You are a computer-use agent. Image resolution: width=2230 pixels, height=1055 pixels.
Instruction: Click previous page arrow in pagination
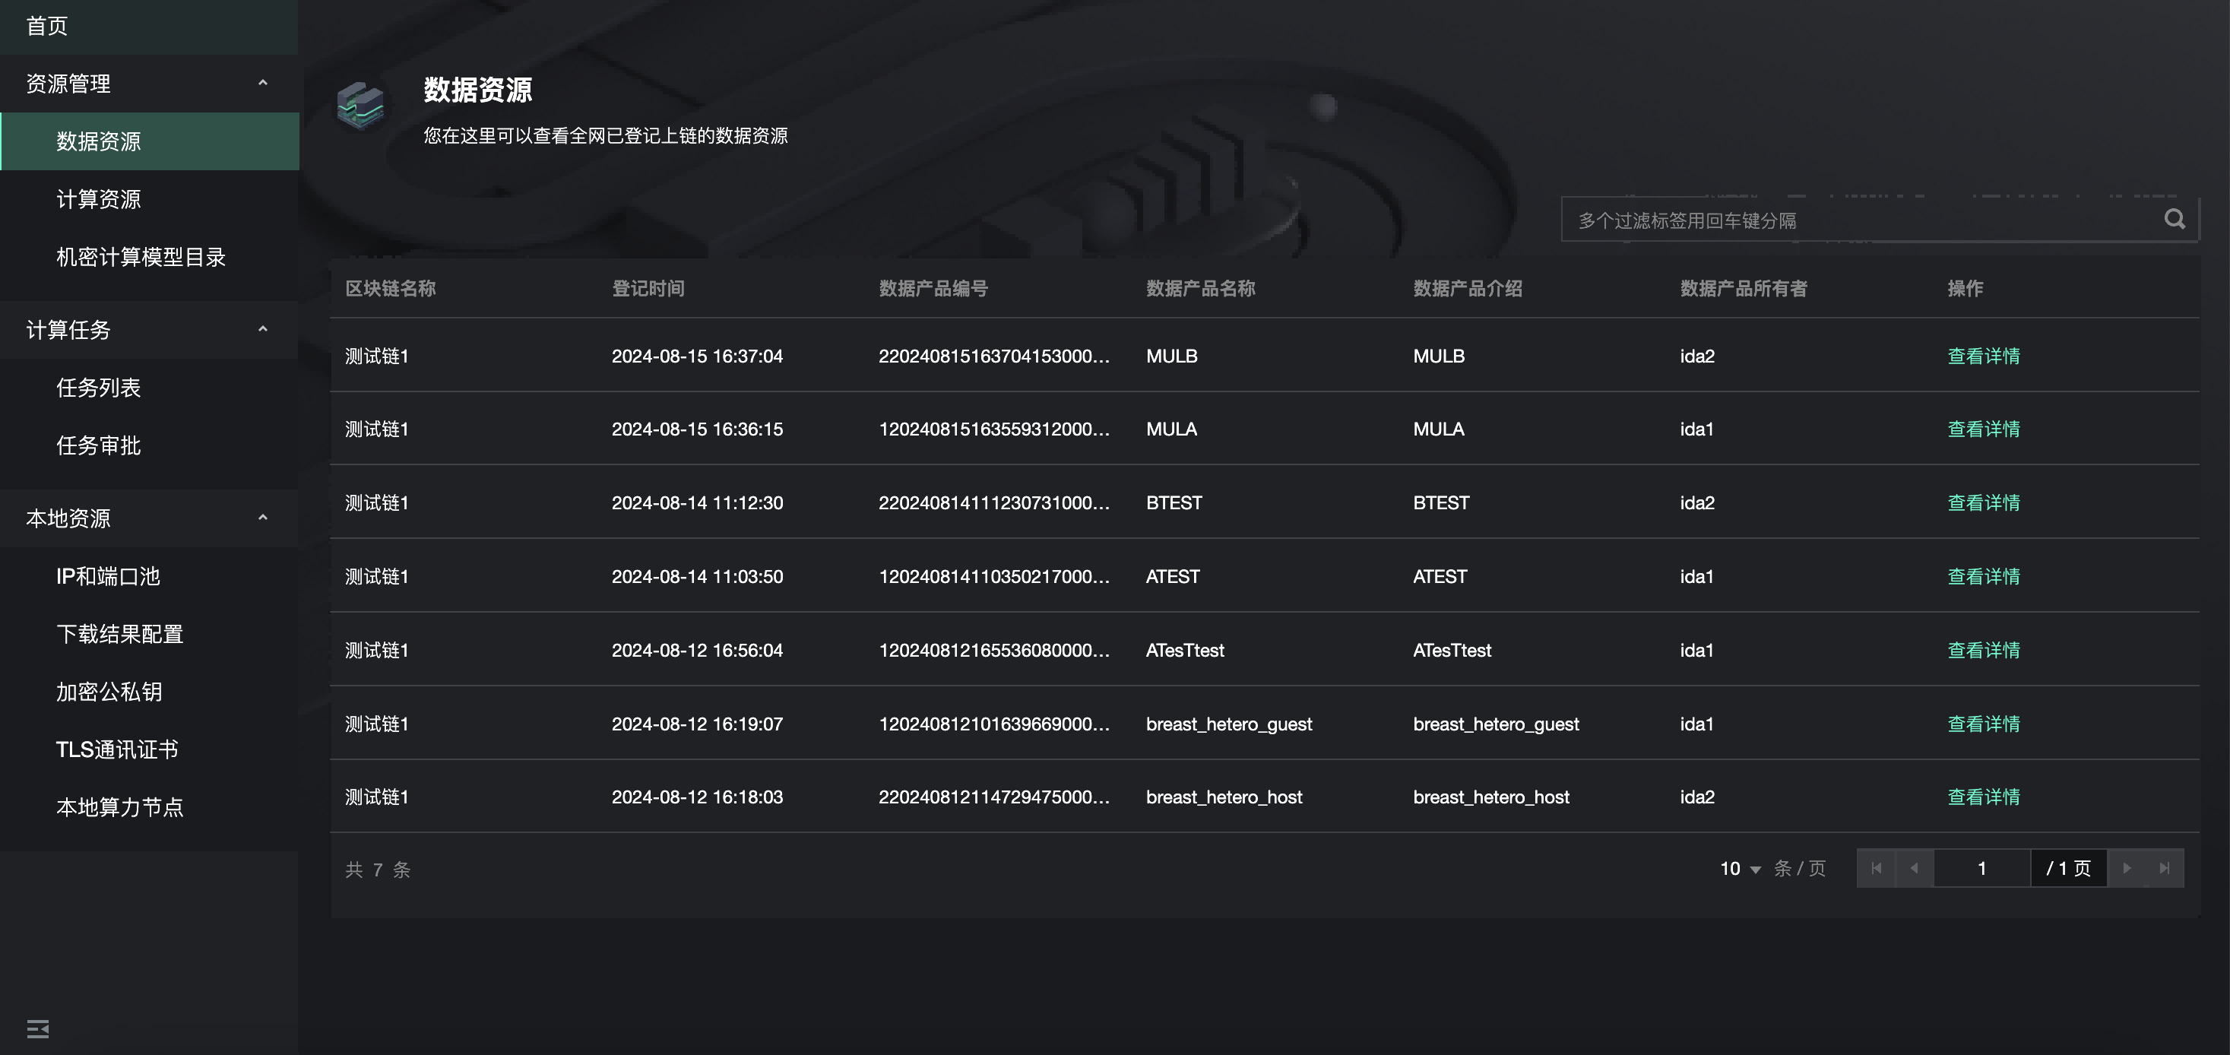coord(1914,868)
